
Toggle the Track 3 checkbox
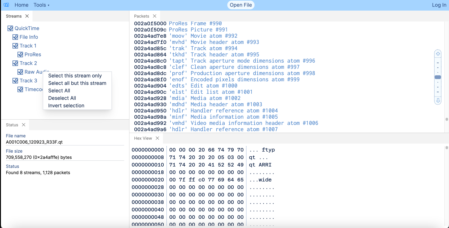coord(16,80)
